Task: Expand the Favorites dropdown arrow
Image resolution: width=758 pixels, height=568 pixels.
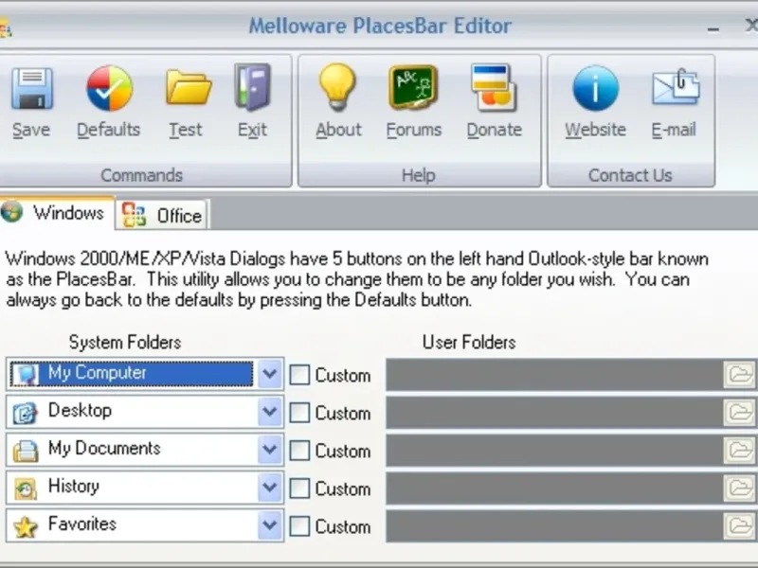Action: [x=270, y=524]
